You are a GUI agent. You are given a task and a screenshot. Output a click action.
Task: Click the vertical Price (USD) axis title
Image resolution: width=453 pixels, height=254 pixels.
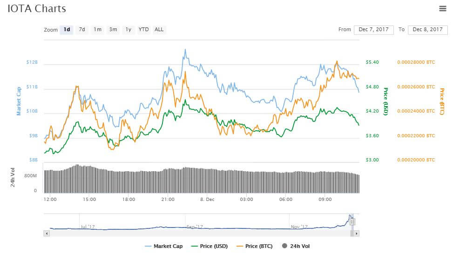[x=385, y=101]
